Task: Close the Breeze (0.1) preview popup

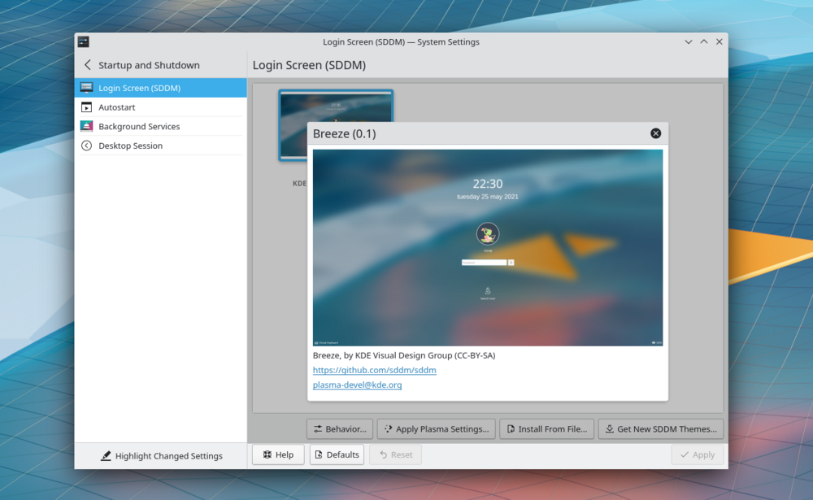Action: [655, 133]
